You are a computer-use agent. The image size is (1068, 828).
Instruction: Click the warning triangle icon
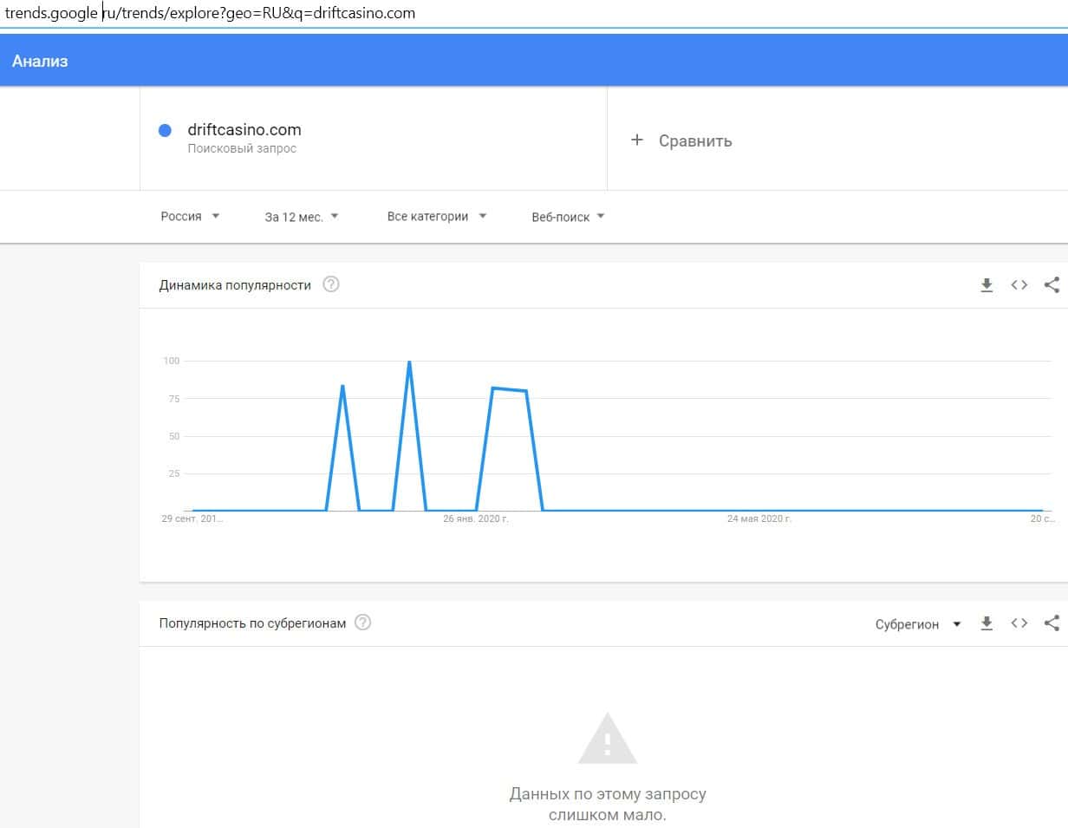608,739
